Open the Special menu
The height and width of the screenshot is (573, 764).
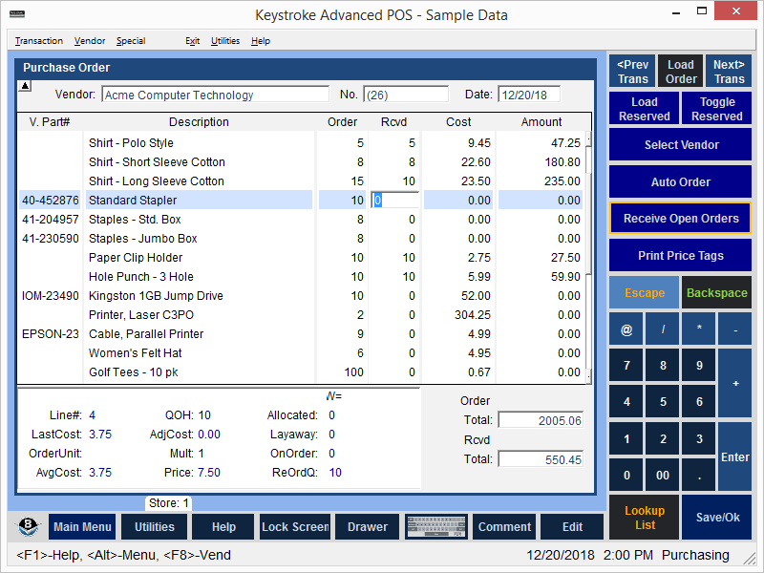point(131,41)
